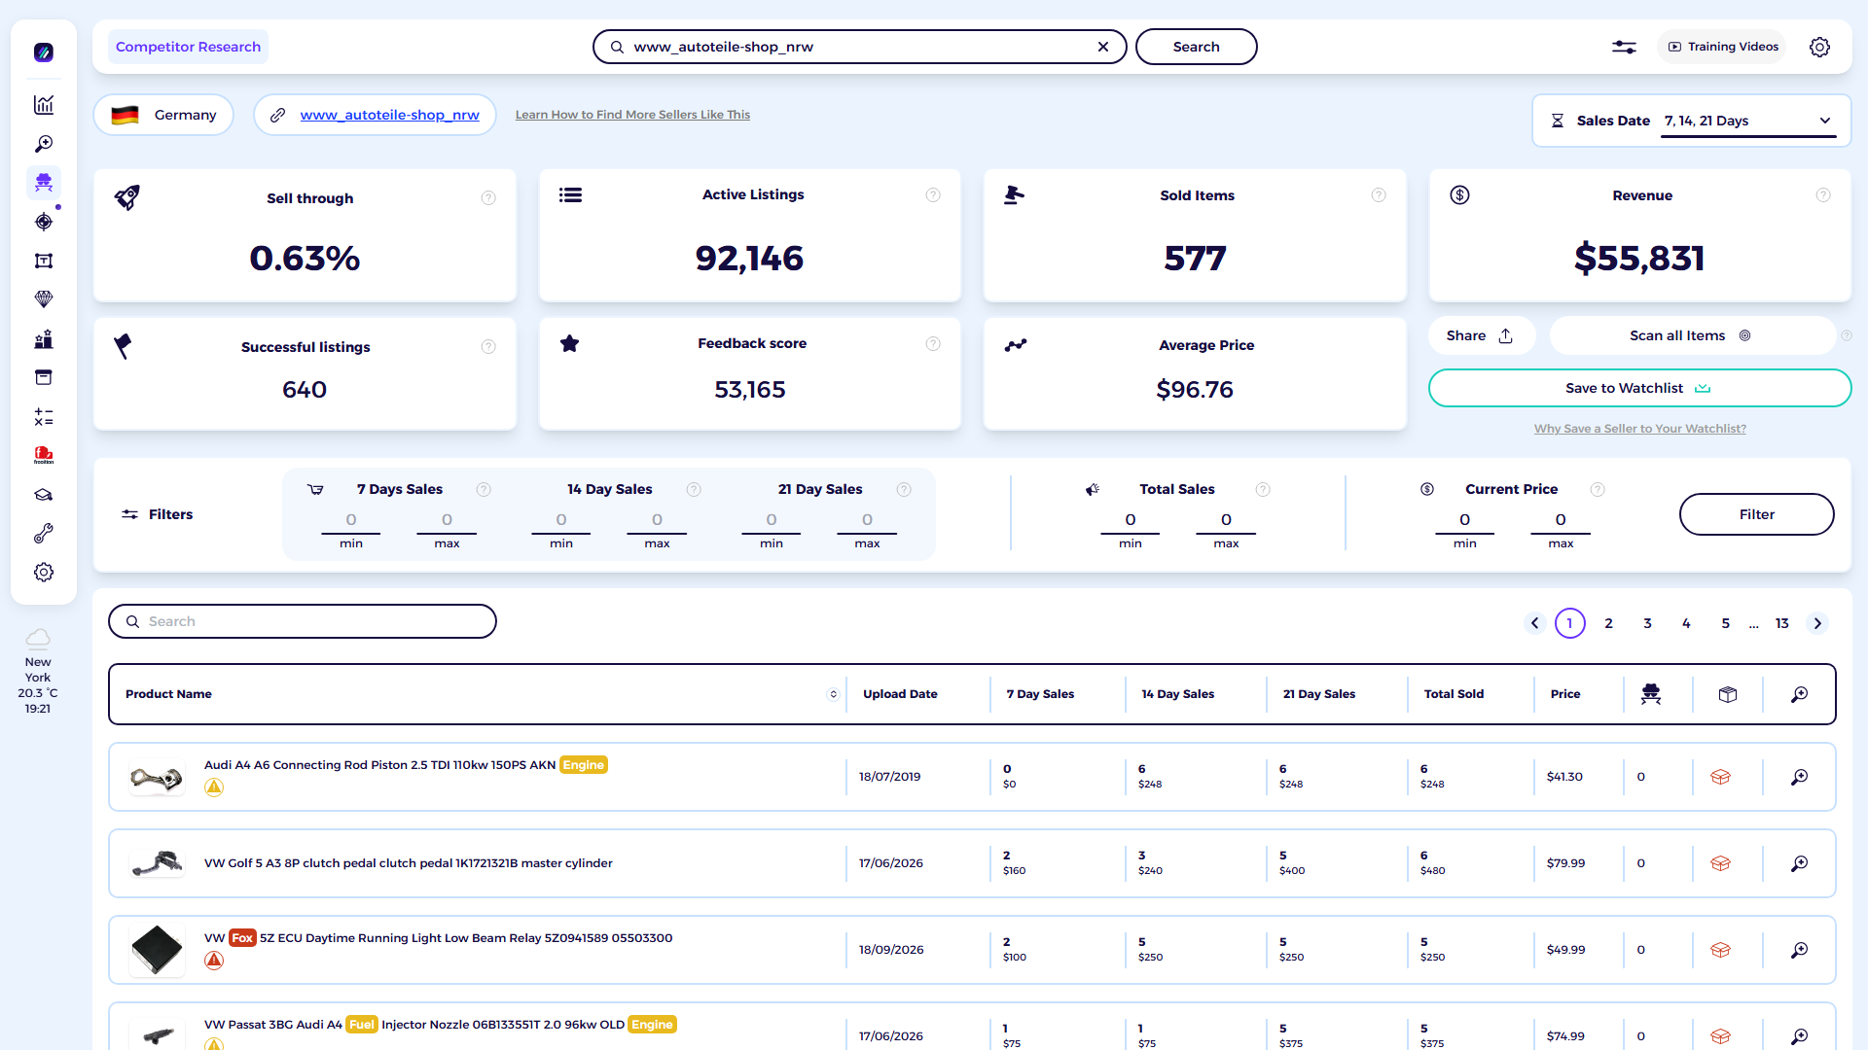Image resolution: width=1868 pixels, height=1050 pixels.
Task: Click spy icon in table header
Action: [1651, 694]
